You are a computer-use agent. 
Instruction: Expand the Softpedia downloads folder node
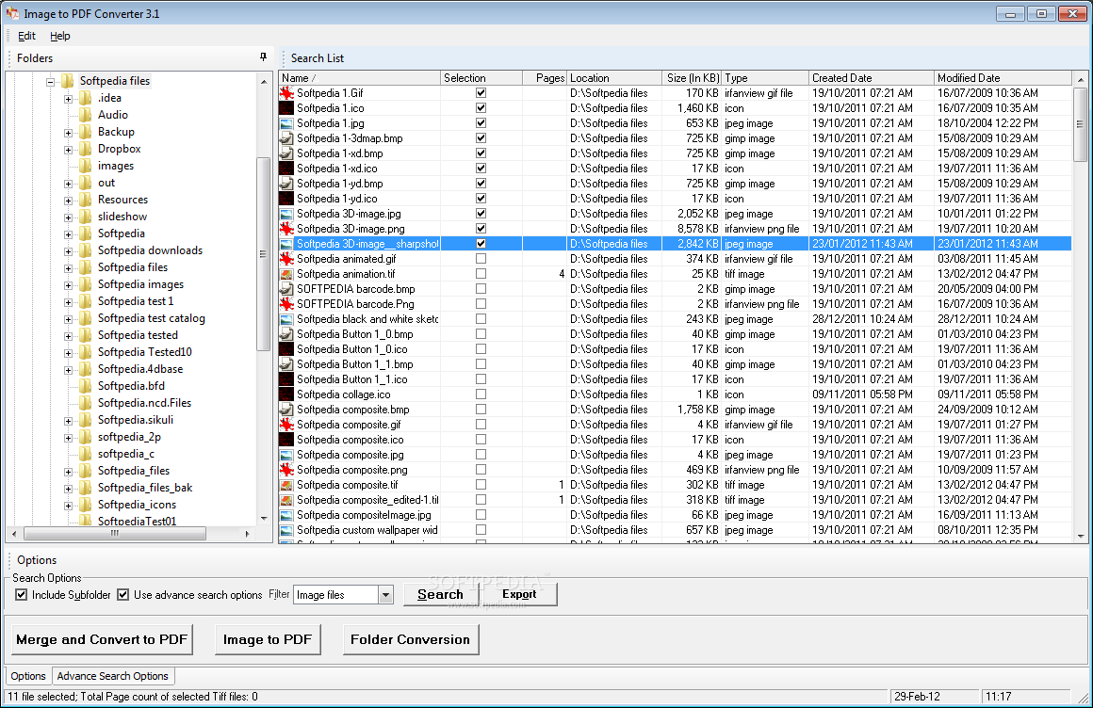pos(68,251)
